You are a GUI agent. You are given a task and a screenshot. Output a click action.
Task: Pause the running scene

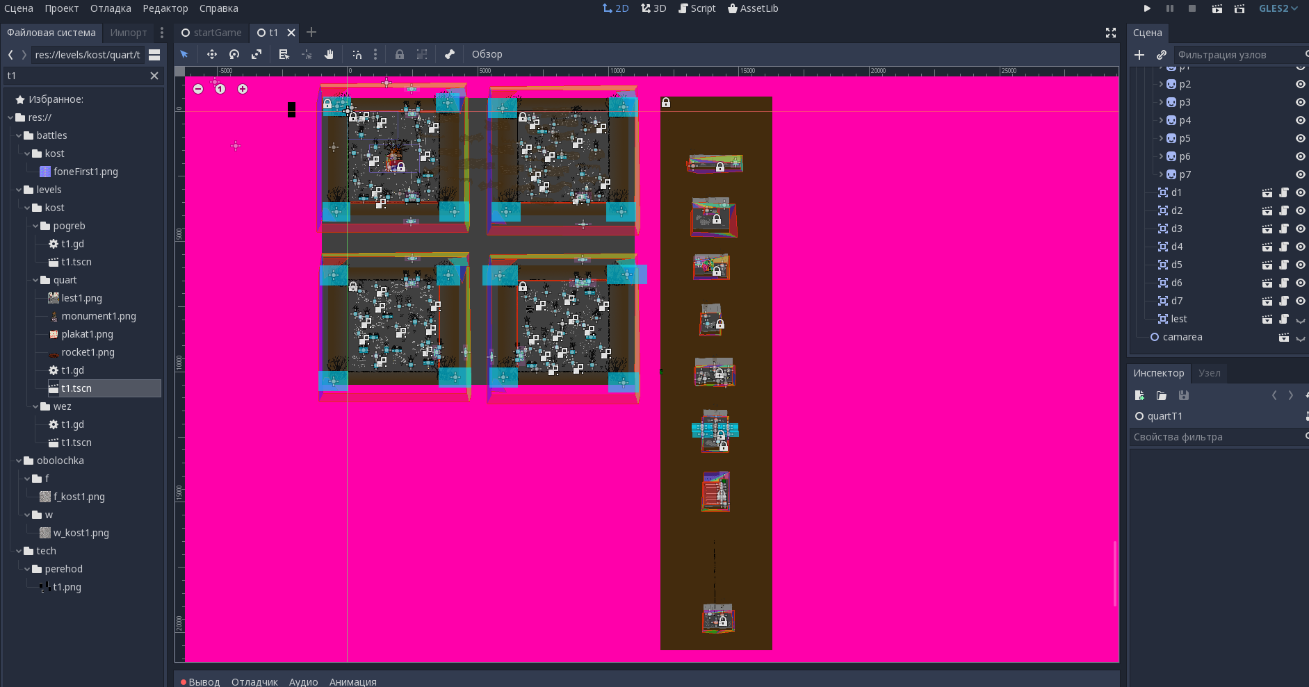(x=1170, y=8)
